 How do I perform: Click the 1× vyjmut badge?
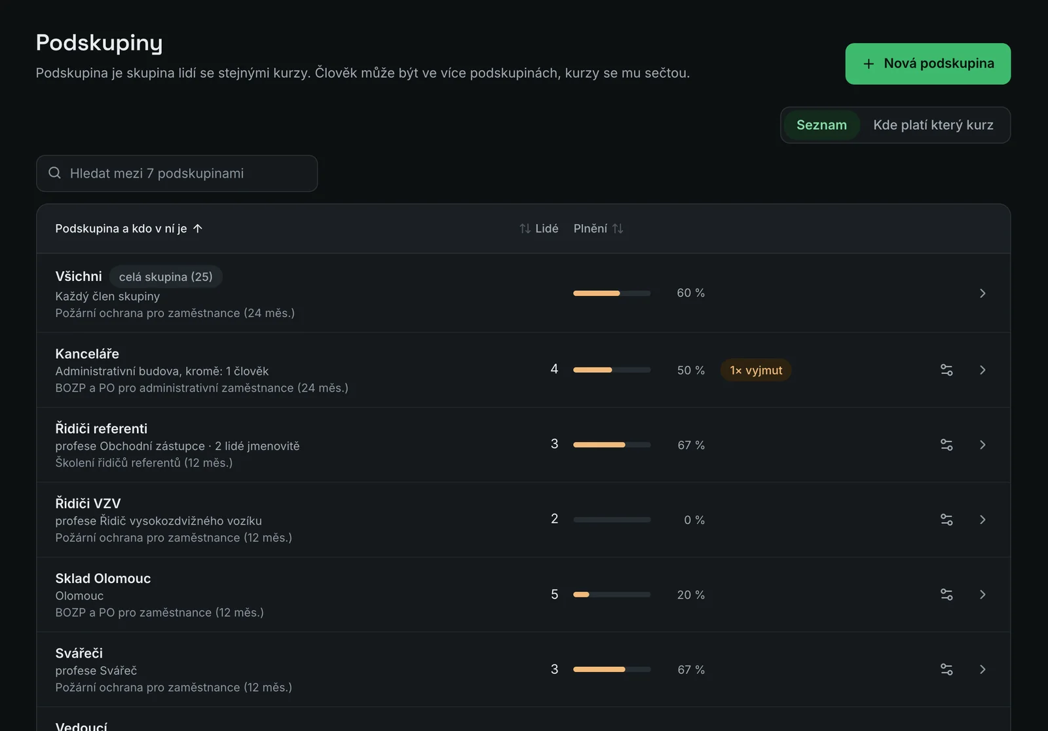(x=756, y=370)
